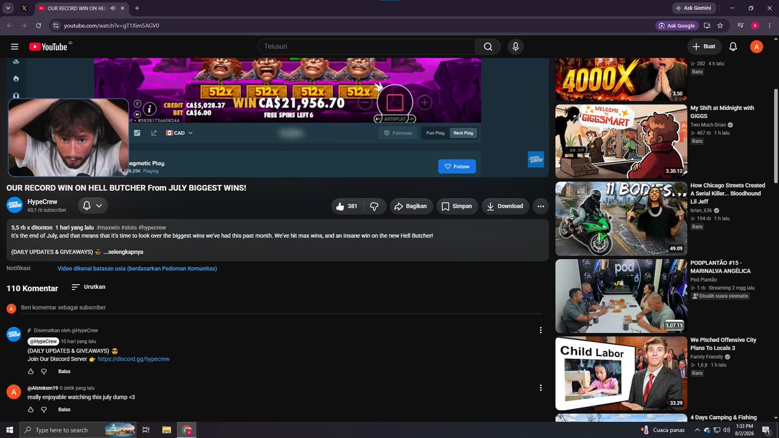Screen dimensions: 779x438
Task: Open the #maxwin hashtag
Action: click(x=108, y=228)
